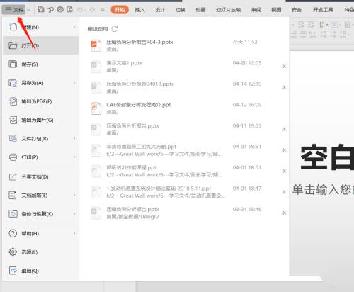
Task: Click the redo arrow icon
Action: pos(92,9)
